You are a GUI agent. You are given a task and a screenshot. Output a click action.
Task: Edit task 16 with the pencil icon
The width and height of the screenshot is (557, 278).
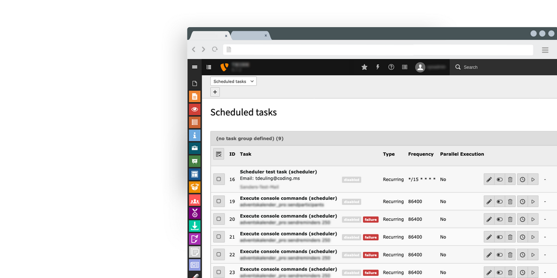coord(489,179)
